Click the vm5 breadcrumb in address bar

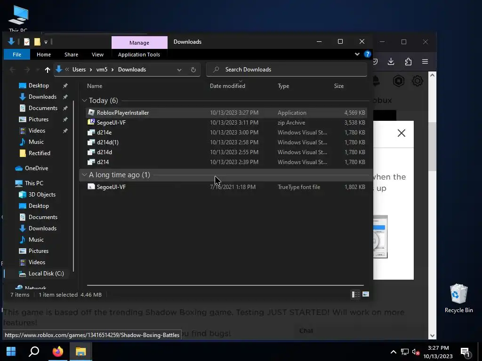tap(102, 70)
